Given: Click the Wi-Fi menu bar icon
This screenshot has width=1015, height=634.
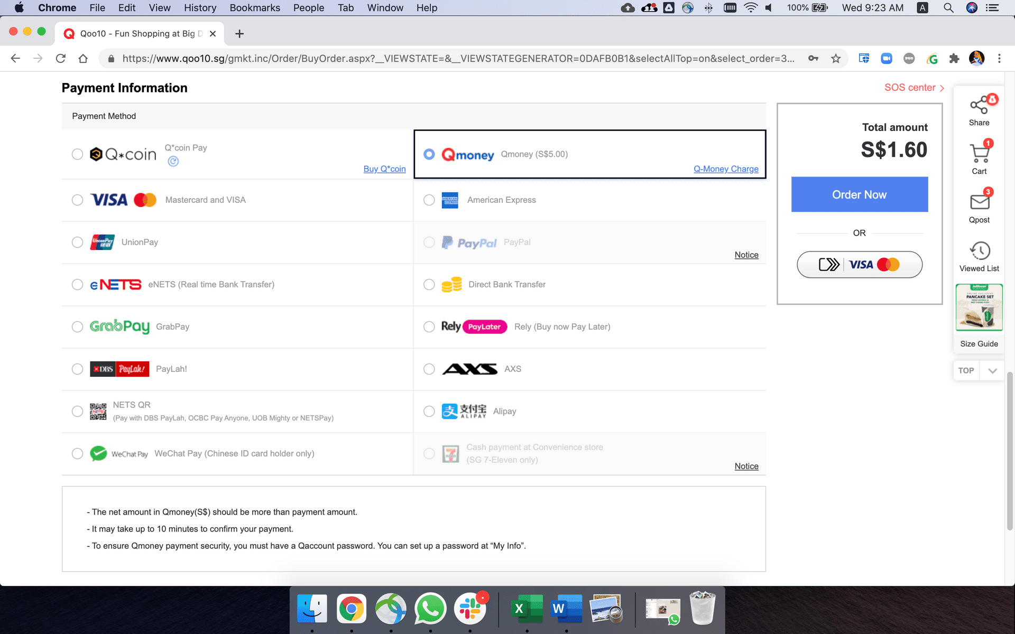Looking at the screenshot, I should [751, 8].
